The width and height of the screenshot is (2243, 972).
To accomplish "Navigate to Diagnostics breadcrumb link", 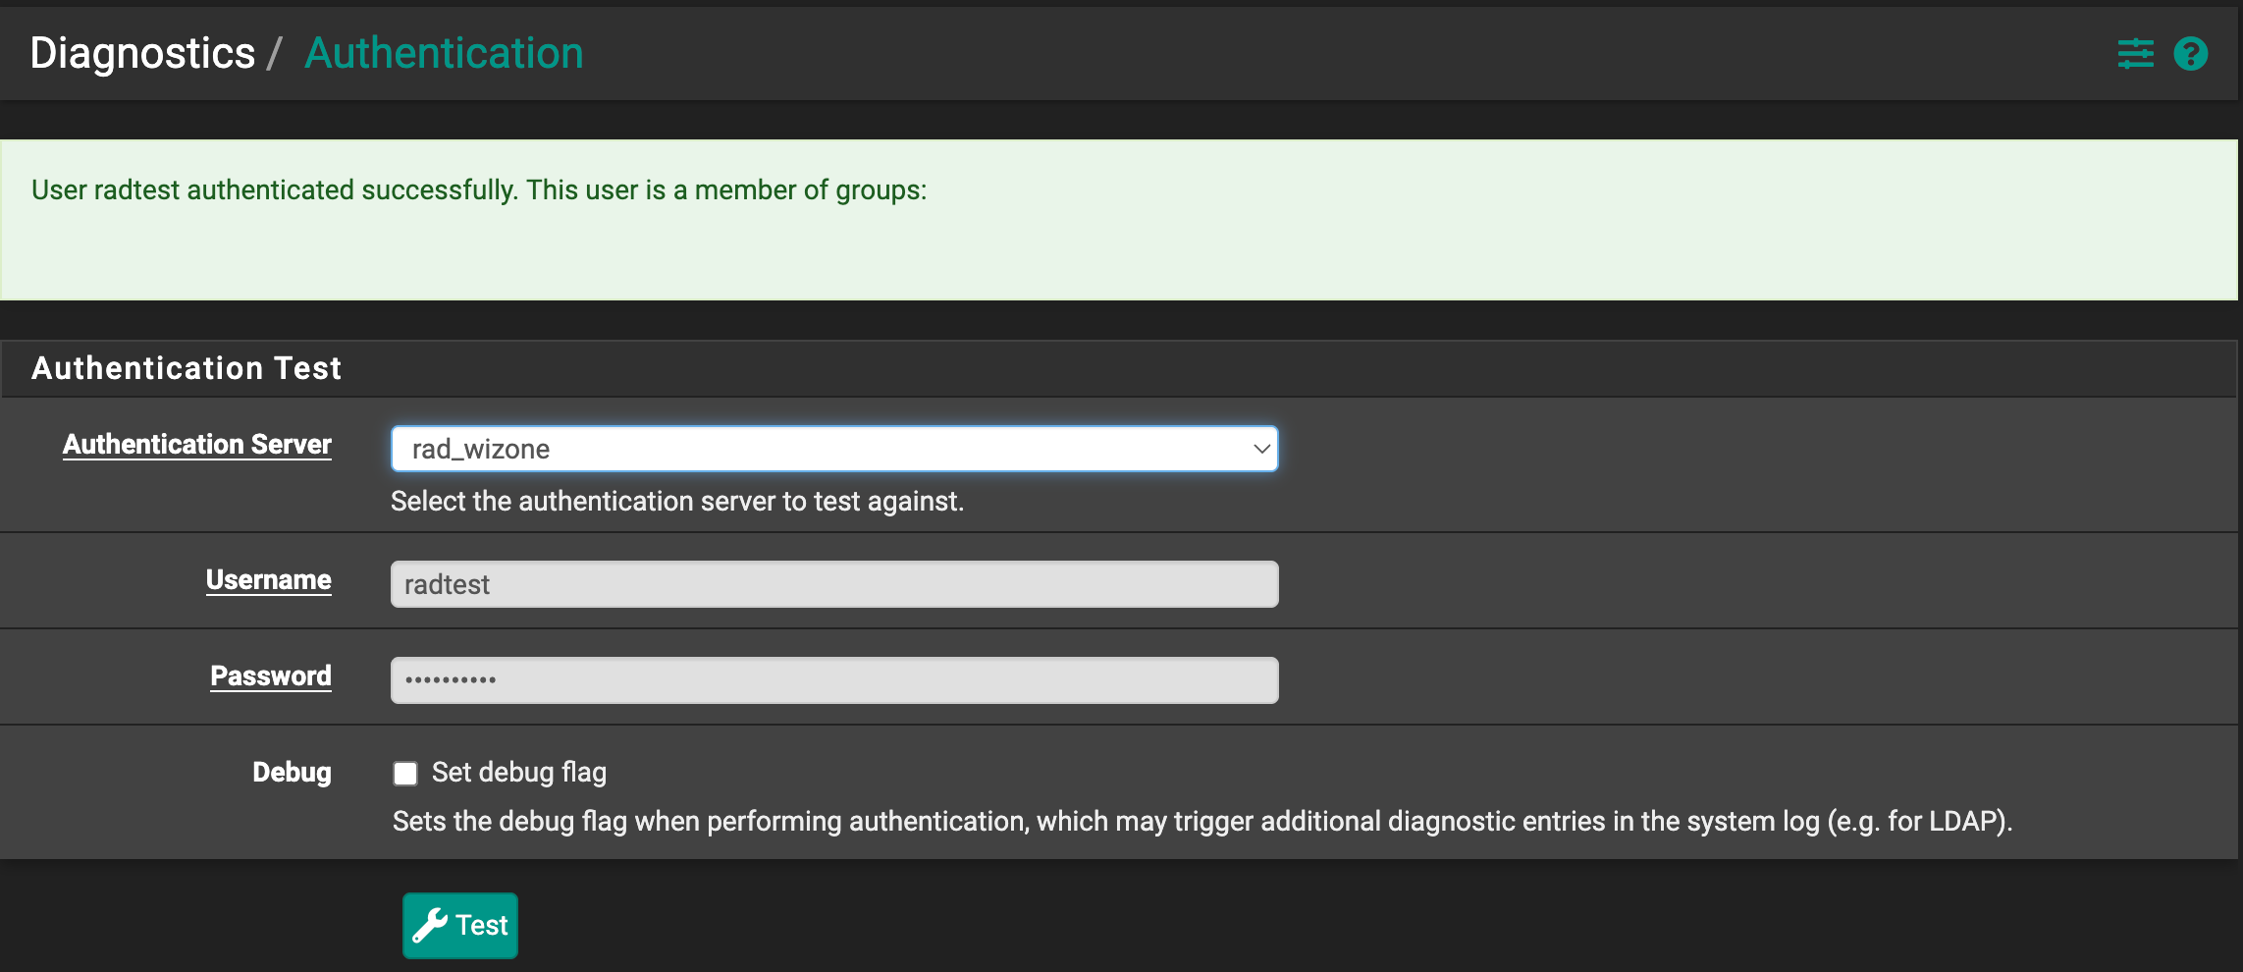I will tap(142, 53).
